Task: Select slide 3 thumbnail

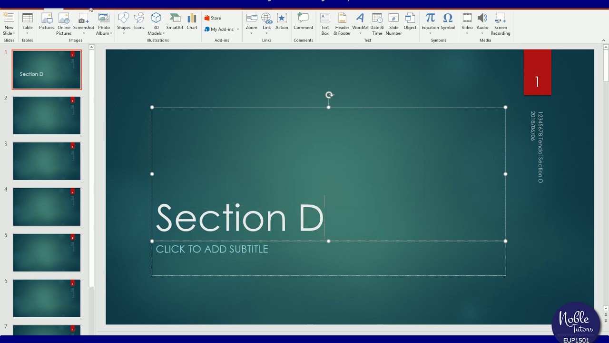Action: tap(47, 161)
